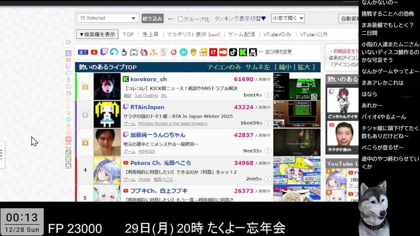Open the フブキCh。白上フブキ channel link

point(159,191)
